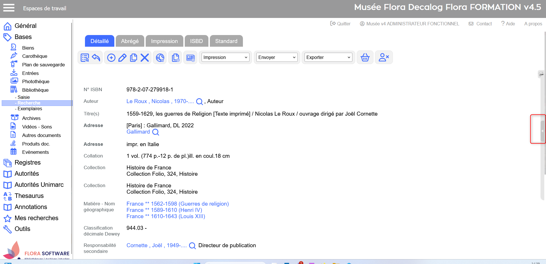
Task: Switch to the Abrégé tab
Action: 130,41
